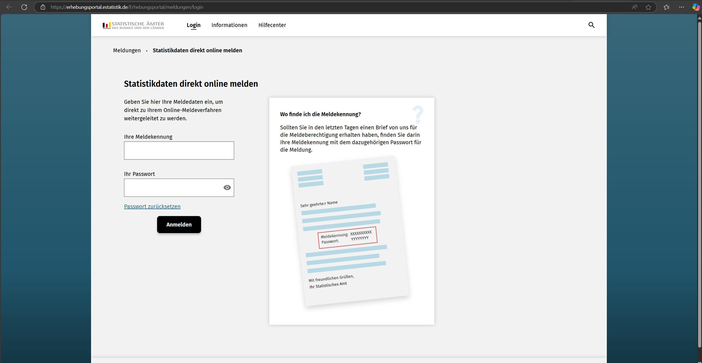The height and width of the screenshot is (363, 702).
Task: Show the password using the eye icon
Action: [x=227, y=188]
